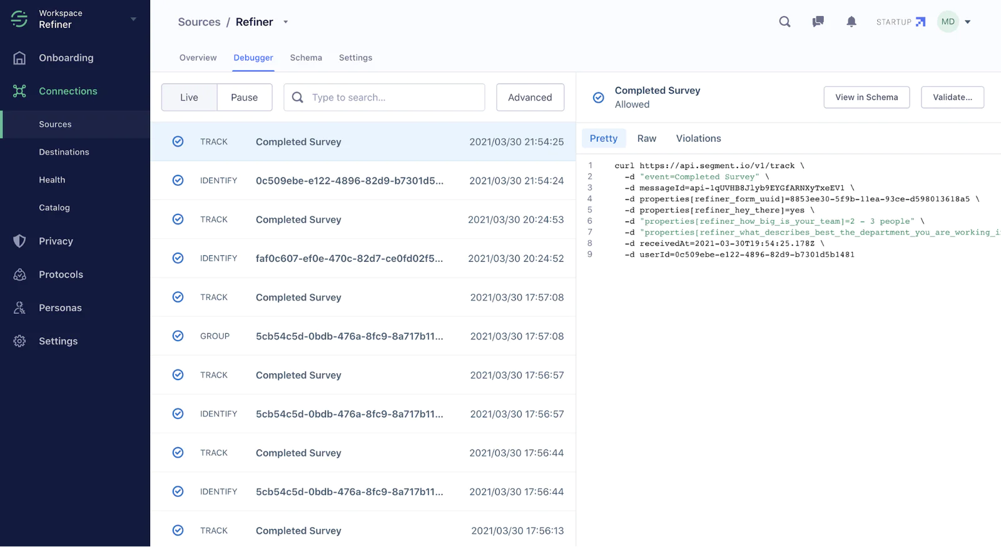The width and height of the screenshot is (1001, 547).
Task: Click check icon of 17:56:44 identify row
Action: (178, 491)
